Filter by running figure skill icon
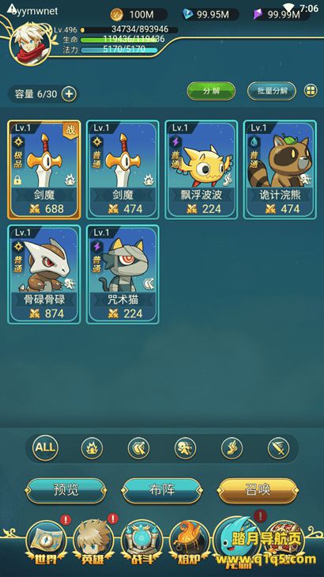Viewport: 324px width, 577px height. point(185,448)
